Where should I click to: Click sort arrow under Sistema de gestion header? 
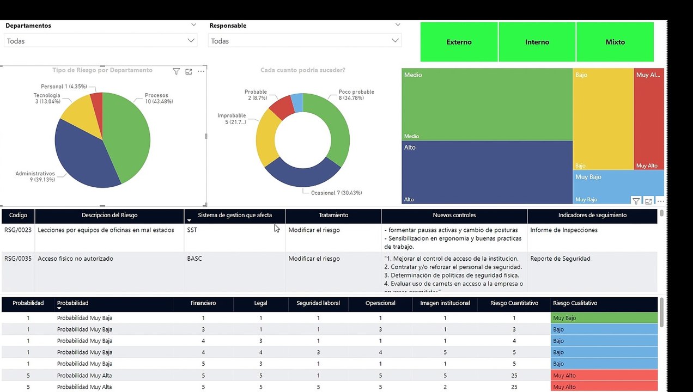(x=189, y=220)
